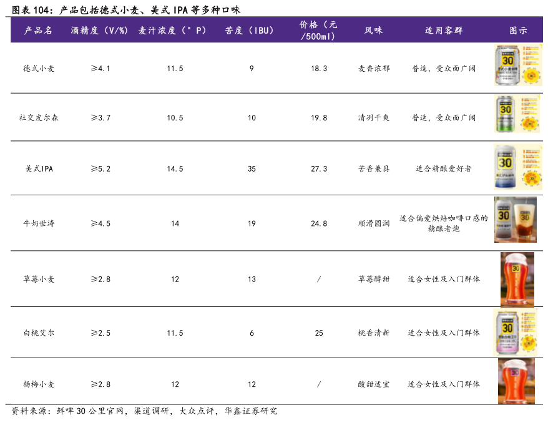Click the 产品名 column header
This screenshot has height=433, width=548.
pos(39,31)
